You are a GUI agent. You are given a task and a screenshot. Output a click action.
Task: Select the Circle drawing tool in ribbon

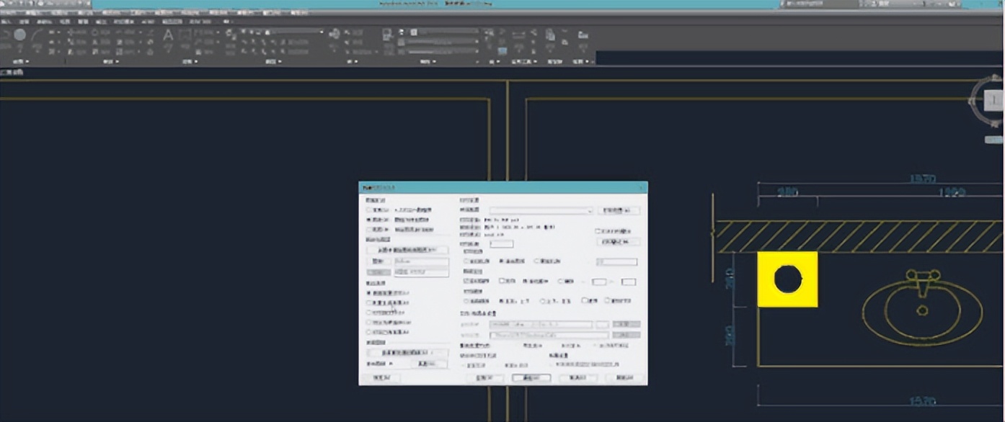(19, 35)
